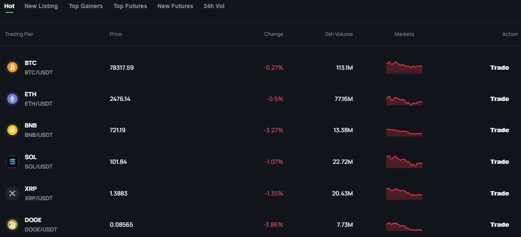Click the 113.1M volume value

tap(344, 68)
